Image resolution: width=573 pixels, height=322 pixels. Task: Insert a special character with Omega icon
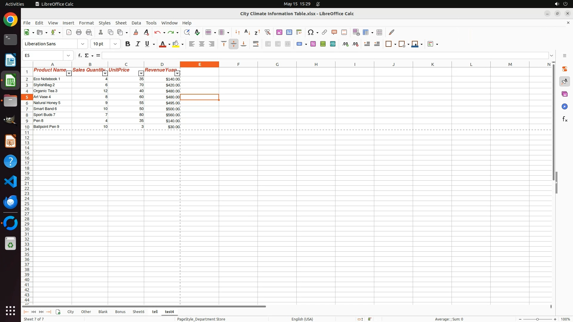pyautogui.click(x=311, y=32)
